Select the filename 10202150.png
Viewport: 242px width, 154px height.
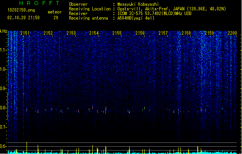22,10
